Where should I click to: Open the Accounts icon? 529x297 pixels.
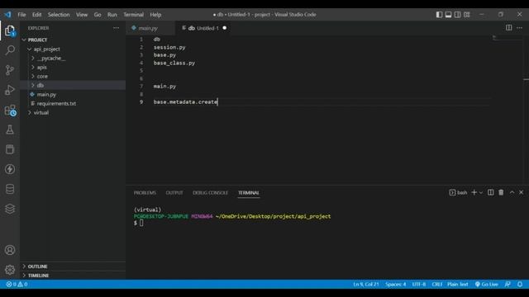[x=10, y=250]
